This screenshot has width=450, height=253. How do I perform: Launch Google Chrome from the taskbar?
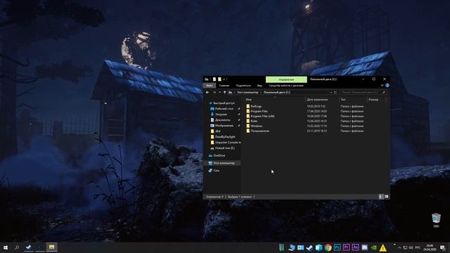[x=328, y=247]
